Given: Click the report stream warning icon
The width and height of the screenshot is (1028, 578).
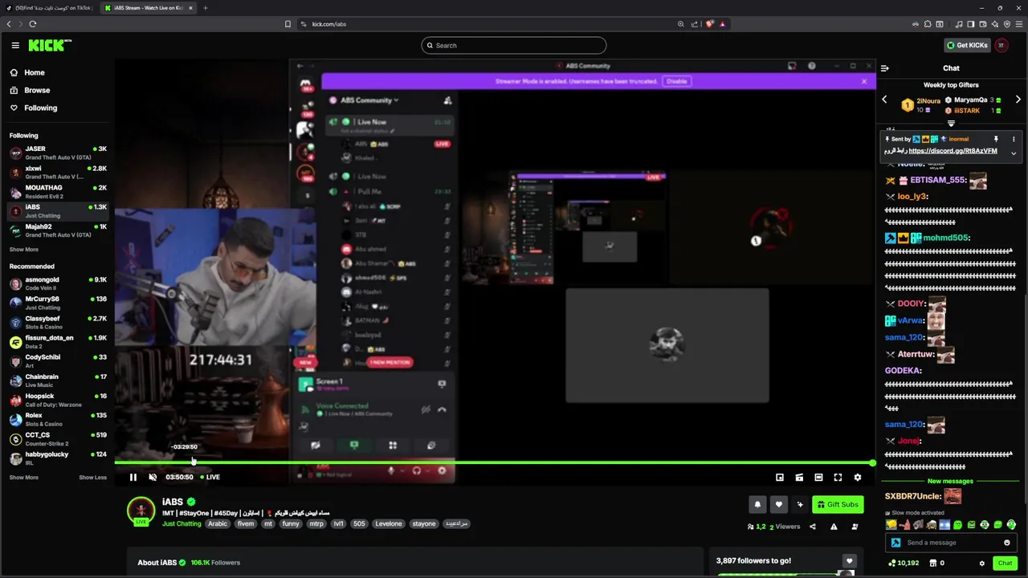Looking at the screenshot, I should (x=834, y=527).
